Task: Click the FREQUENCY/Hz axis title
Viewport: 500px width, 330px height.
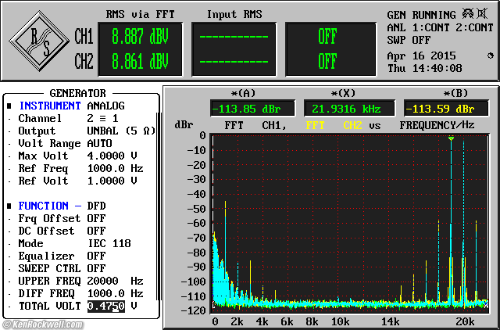Action: (x=437, y=125)
